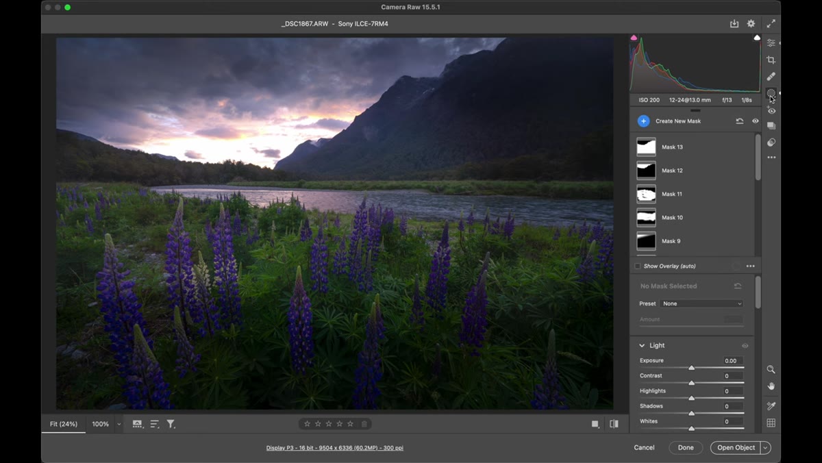Image resolution: width=822 pixels, height=463 pixels.
Task: Toggle single view mode icon
Action: [595, 424]
